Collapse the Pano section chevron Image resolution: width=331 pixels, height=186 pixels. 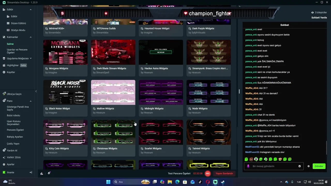(31, 101)
